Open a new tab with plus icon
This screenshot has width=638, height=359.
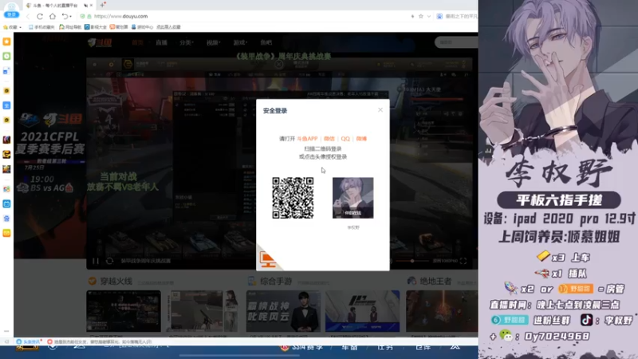[x=102, y=6]
